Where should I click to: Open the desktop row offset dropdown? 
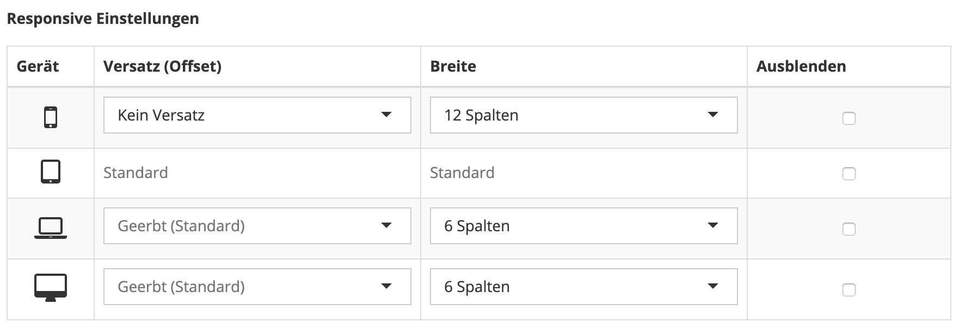click(x=257, y=287)
